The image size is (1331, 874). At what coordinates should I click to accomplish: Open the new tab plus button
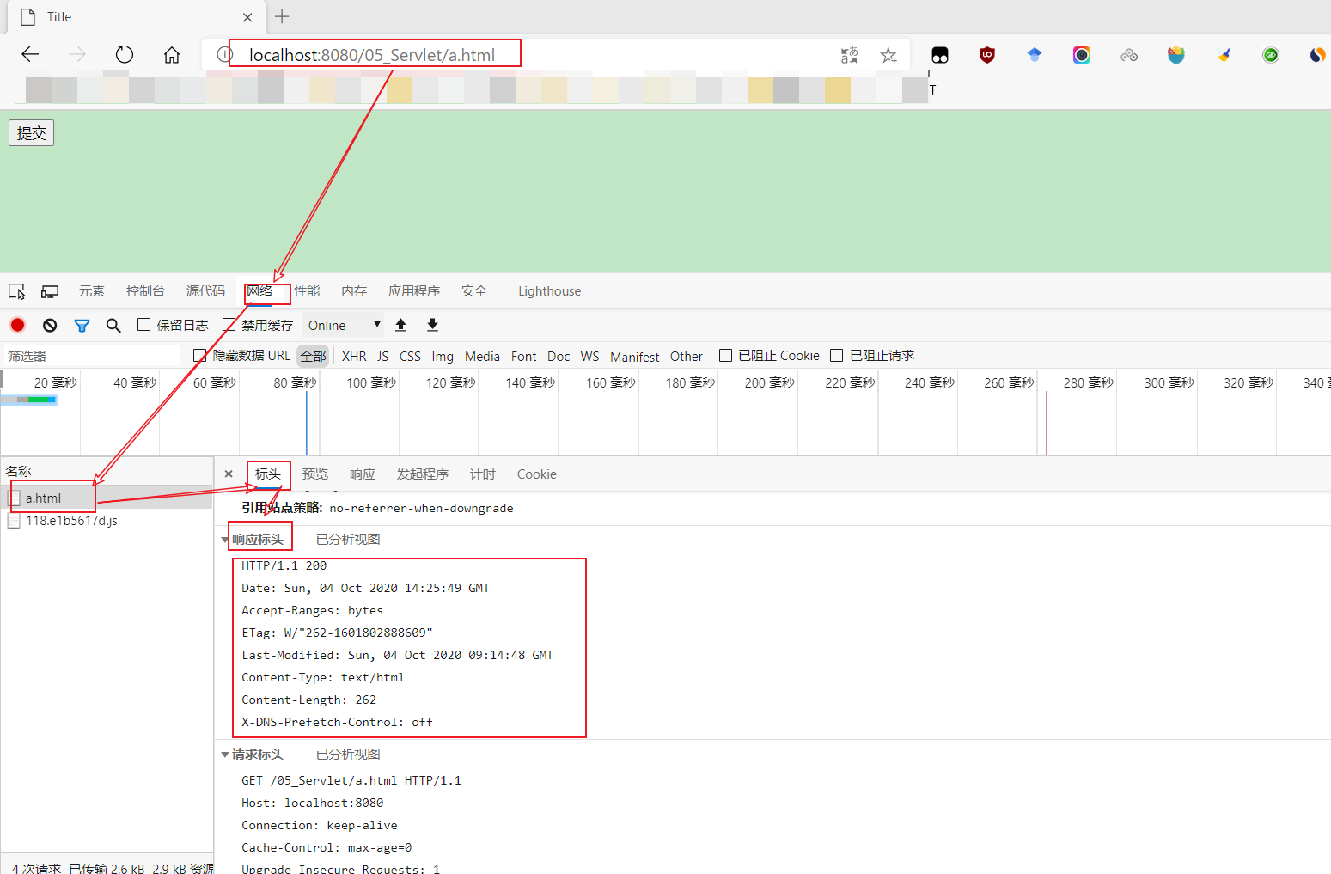(282, 16)
